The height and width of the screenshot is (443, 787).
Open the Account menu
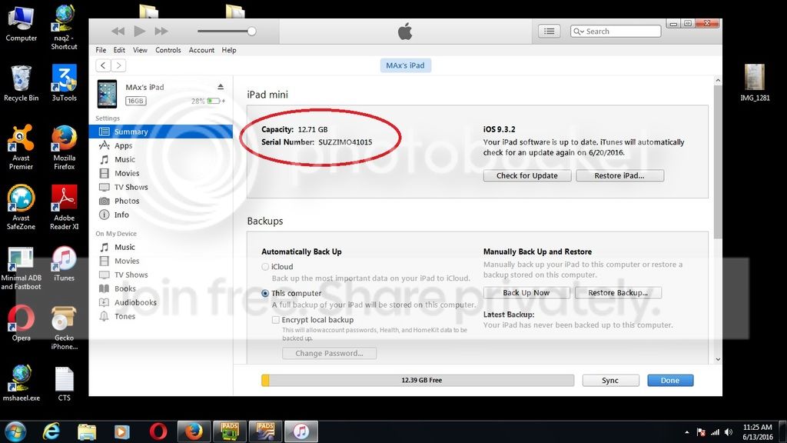point(201,50)
